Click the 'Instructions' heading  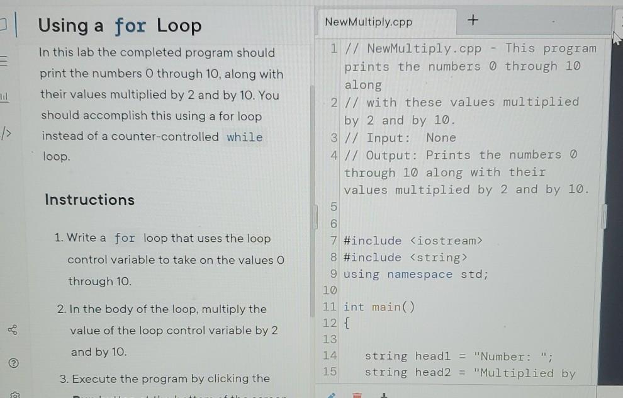tap(90, 200)
